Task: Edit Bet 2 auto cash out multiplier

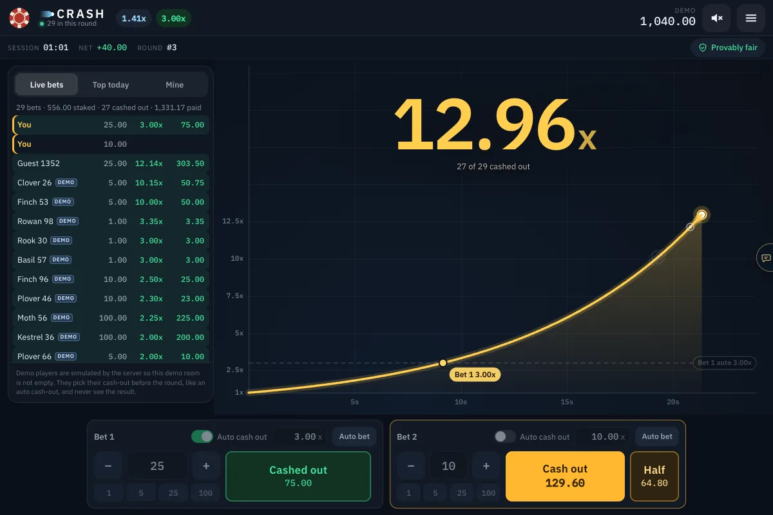Action: tap(604, 436)
